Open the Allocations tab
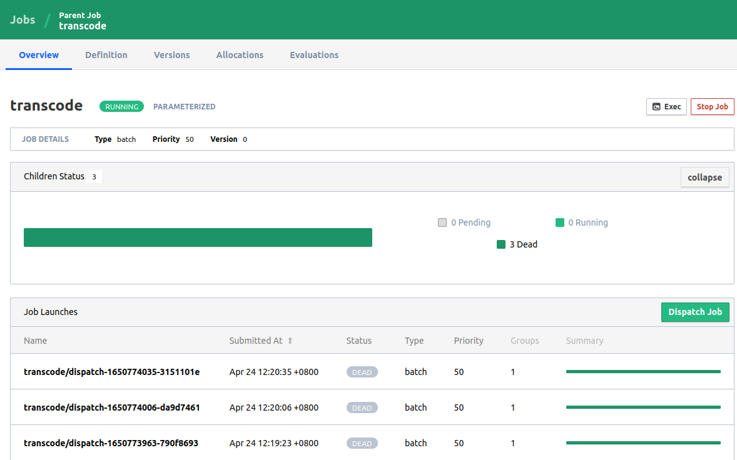 point(240,55)
